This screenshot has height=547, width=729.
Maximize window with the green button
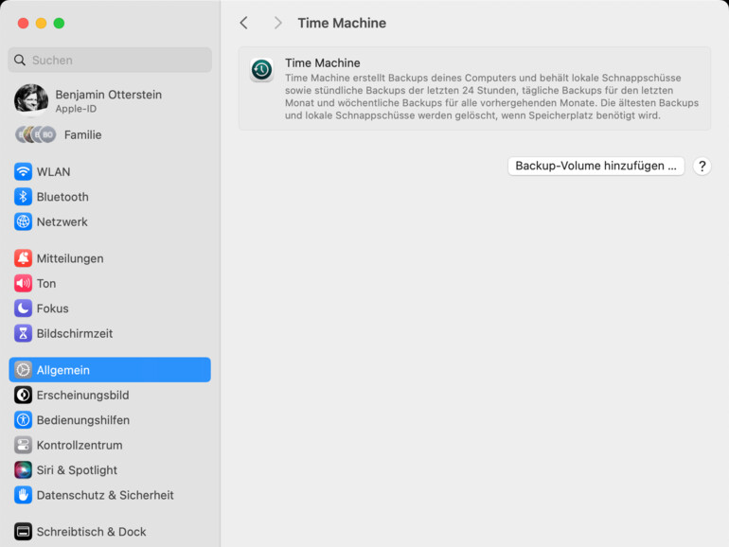59,23
